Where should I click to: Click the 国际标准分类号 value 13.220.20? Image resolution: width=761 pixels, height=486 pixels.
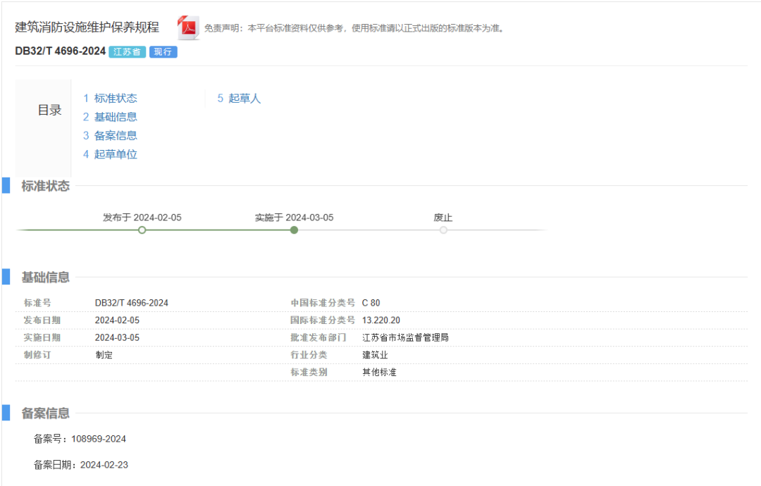click(x=381, y=320)
